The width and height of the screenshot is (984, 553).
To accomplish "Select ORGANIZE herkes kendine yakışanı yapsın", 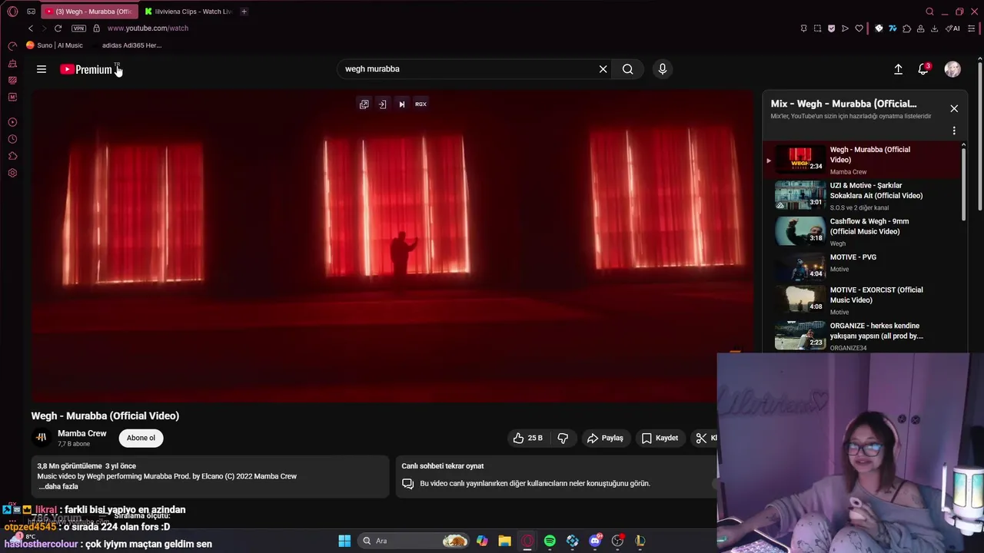I will pos(863,336).
